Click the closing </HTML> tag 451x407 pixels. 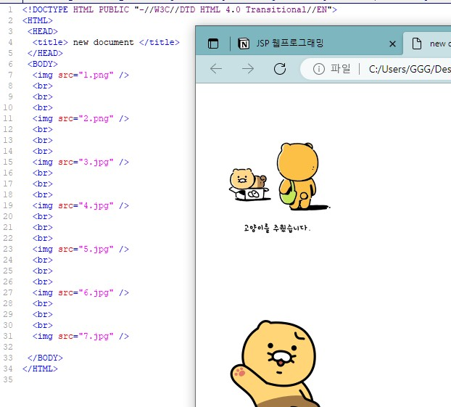[40, 369]
